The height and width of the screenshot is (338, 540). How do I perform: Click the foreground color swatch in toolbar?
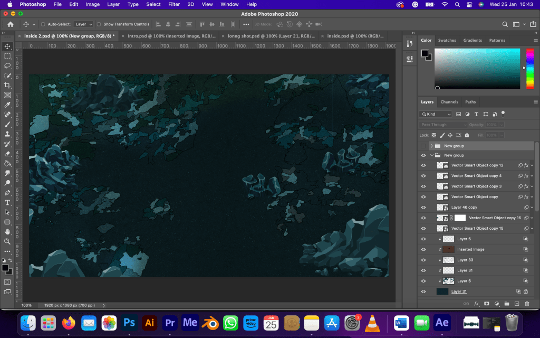[x=5, y=268]
